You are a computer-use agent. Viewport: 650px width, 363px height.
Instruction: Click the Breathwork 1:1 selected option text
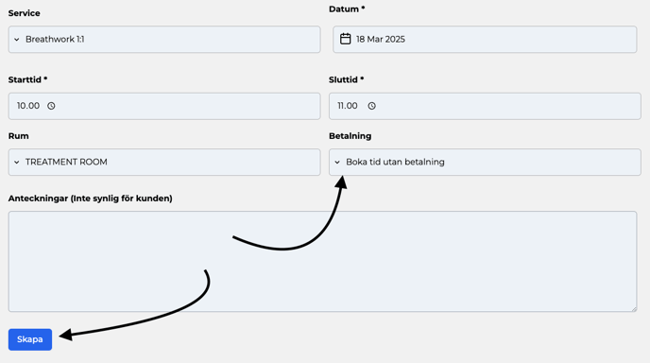[55, 40]
